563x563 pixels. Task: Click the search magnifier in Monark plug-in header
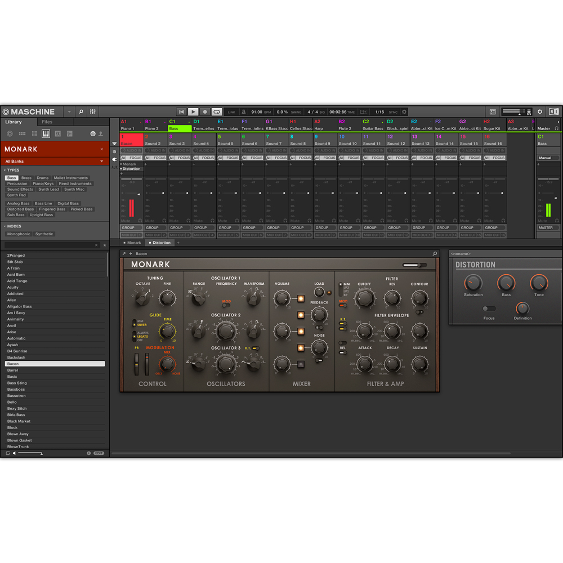coord(435,253)
